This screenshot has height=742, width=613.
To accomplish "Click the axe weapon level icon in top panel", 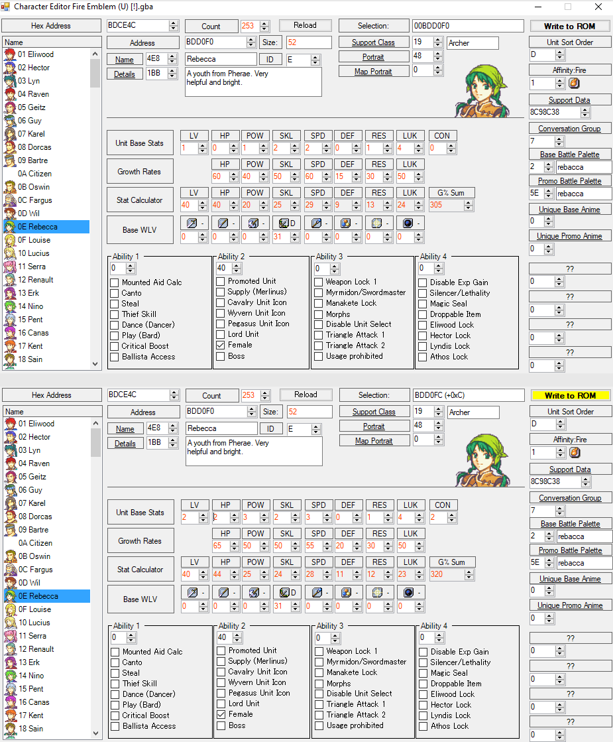I will click(254, 223).
